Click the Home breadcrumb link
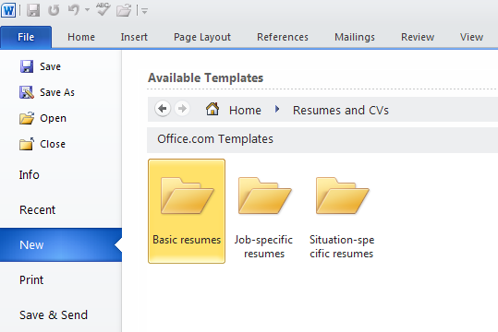Viewport: 498px width, 332px height. (245, 111)
